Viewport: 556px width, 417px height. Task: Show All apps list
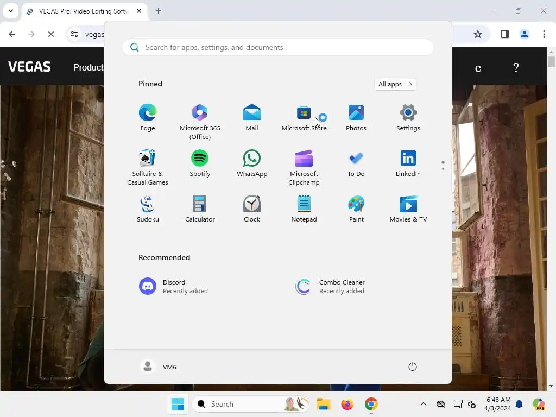pyautogui.click(x=395, y=84)
